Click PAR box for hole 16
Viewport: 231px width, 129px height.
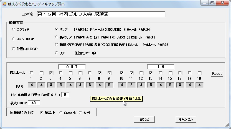point(180,85)
